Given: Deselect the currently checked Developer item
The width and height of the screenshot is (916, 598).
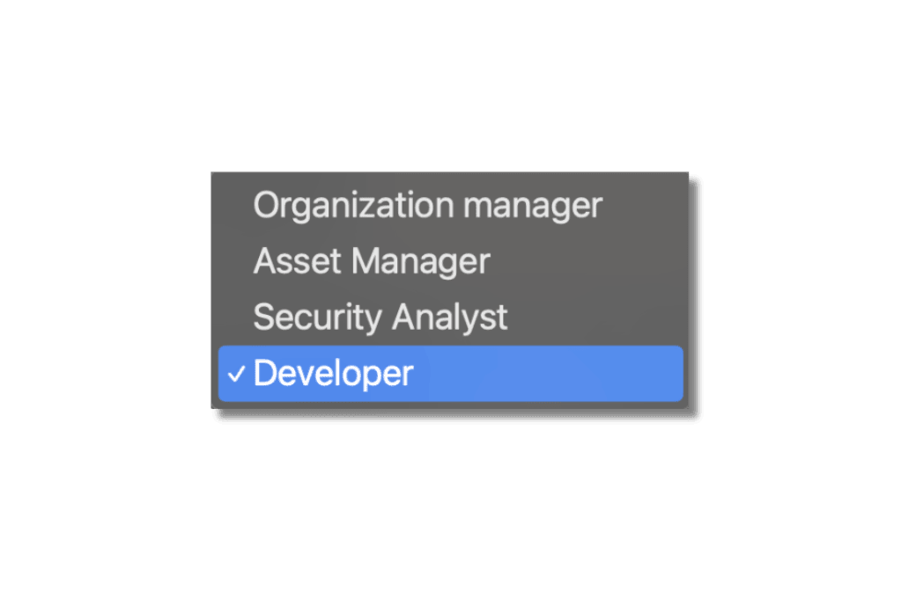Looking at the screenshot, I should pos(333,373).
